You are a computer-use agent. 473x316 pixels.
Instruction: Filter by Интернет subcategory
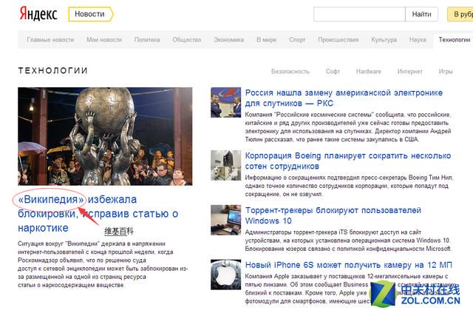click(x=409, y=72)
